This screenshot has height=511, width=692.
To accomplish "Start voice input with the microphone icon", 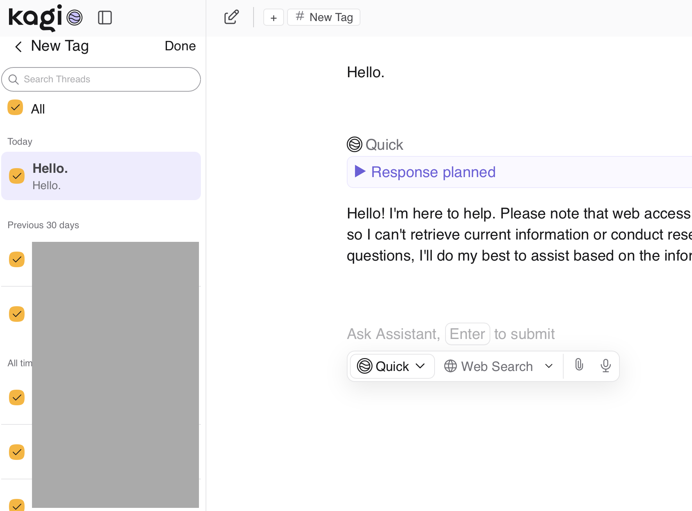I will pyautogui.click(x=605, y=366).
